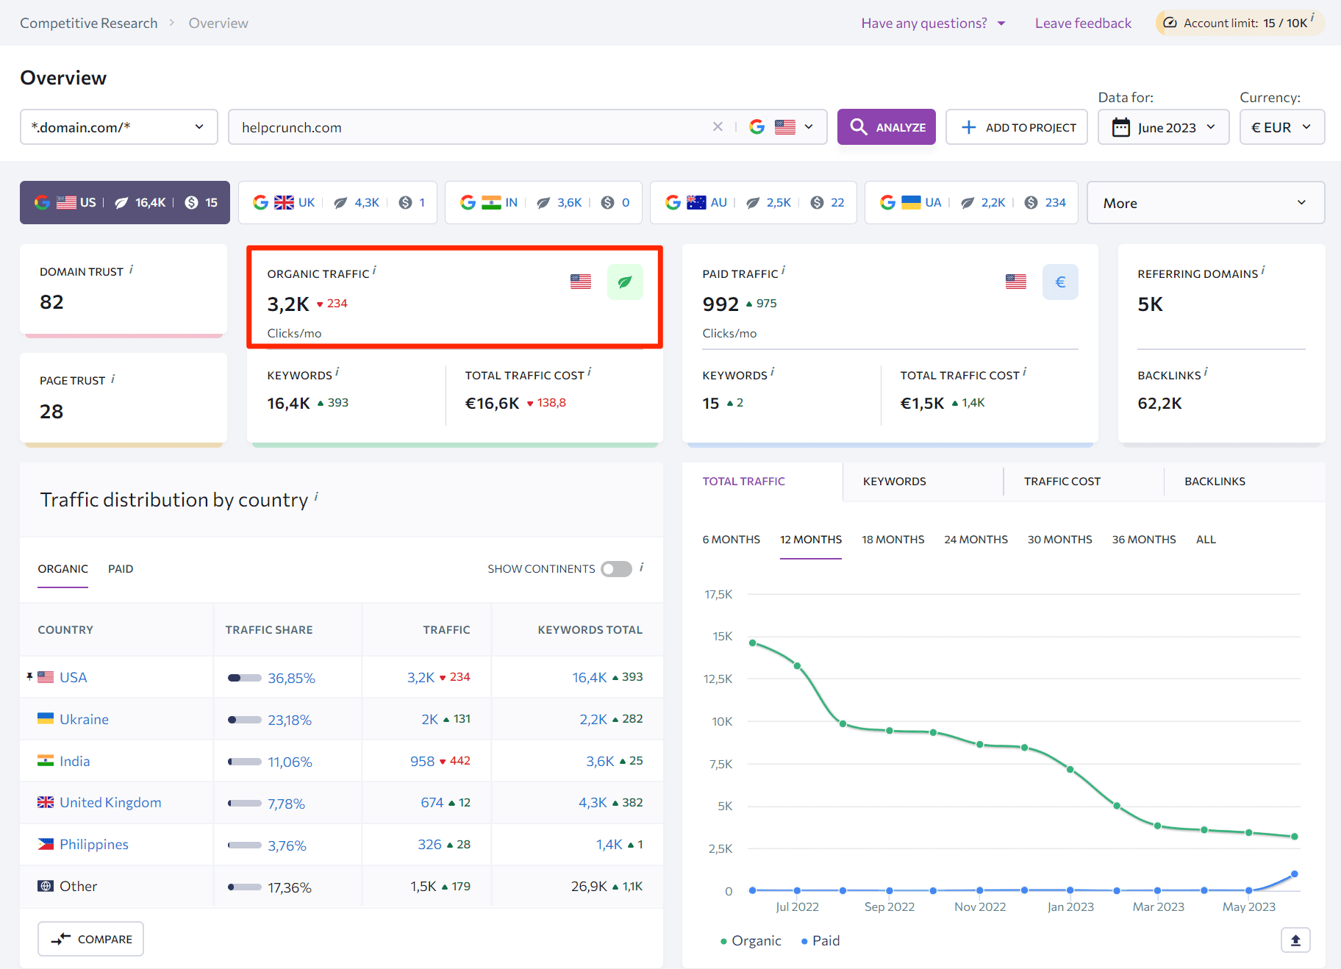Viewport: 1341px width, 969px height.
Task: Click Leave feedback link
Action: [1083, 23]
